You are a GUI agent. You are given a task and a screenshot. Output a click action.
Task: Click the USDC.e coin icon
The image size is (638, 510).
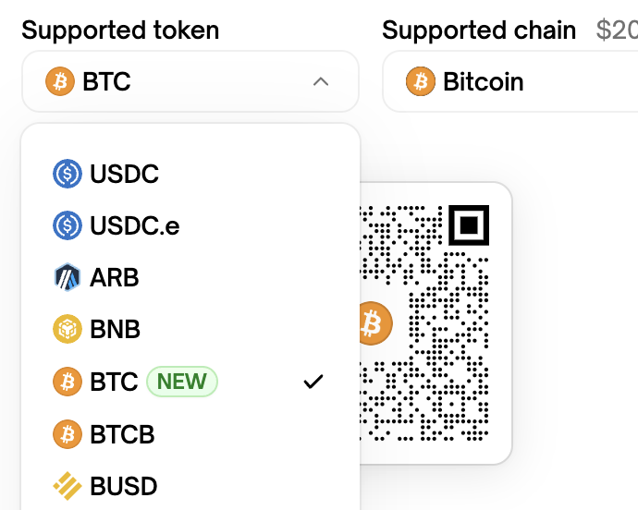click(x=67, y=225)
